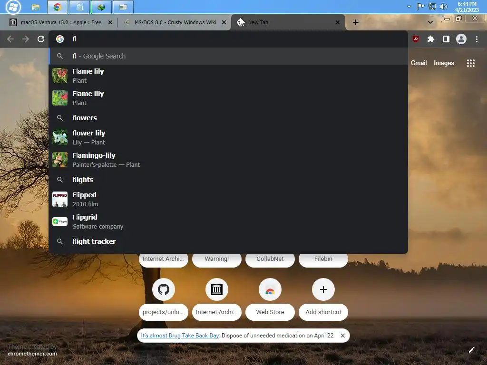Click the Google icon in address bar
487x365 pixels.
point(60,39)
